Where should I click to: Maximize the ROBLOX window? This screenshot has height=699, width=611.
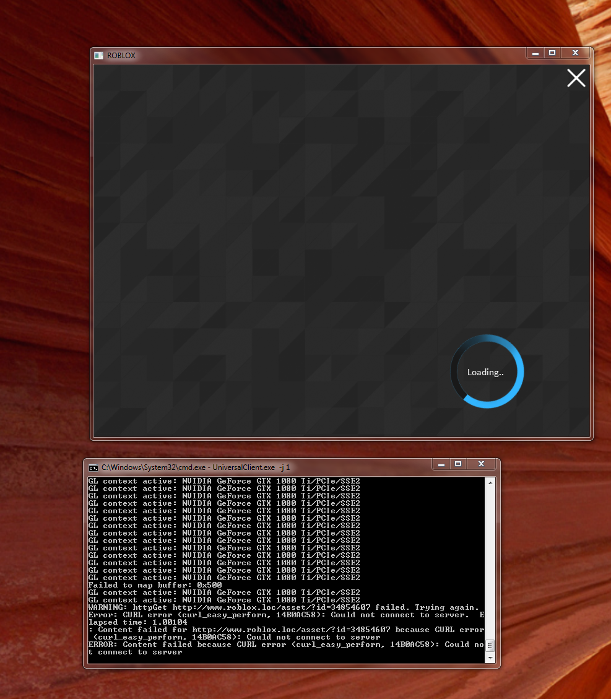point(552,53)
